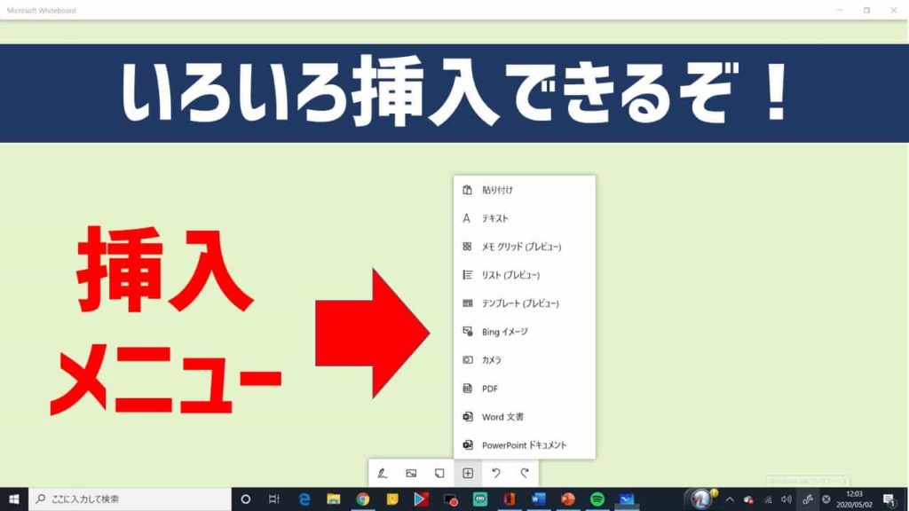Launch Microsoft Office from taskbar
Viewport: 909px width, 511px height.
click(510, 499)
